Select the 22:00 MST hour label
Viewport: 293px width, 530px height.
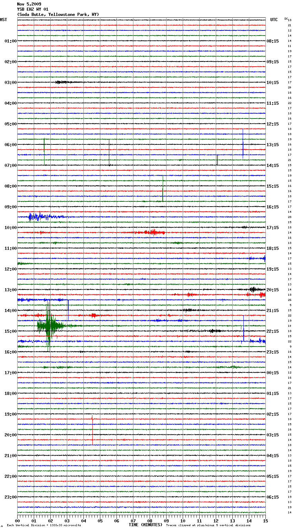click(11, 476)
